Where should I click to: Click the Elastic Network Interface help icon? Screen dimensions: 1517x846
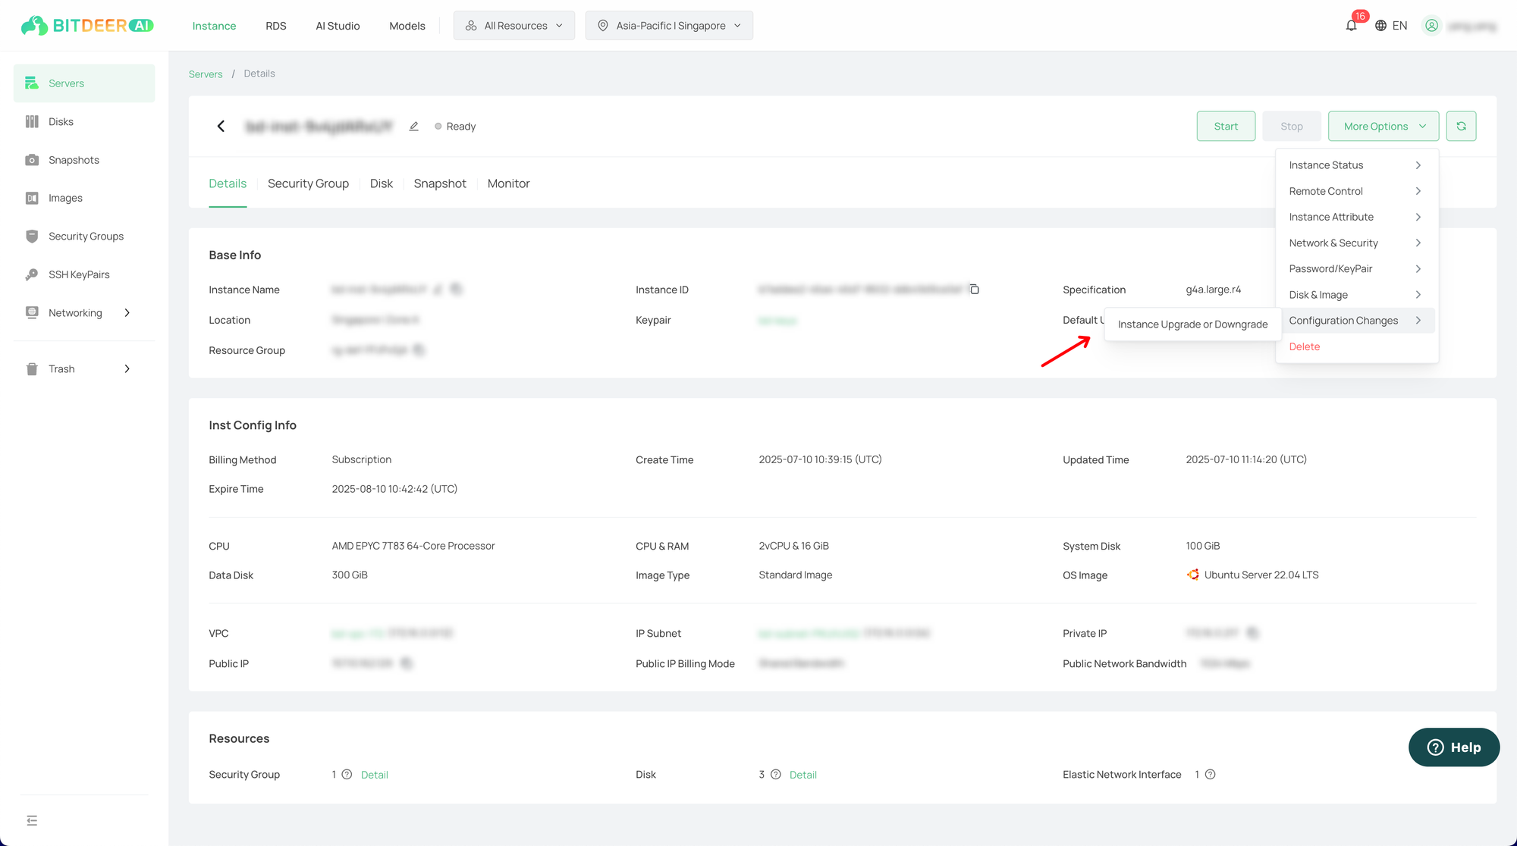pyautogui.click(x=1211, y=775)
